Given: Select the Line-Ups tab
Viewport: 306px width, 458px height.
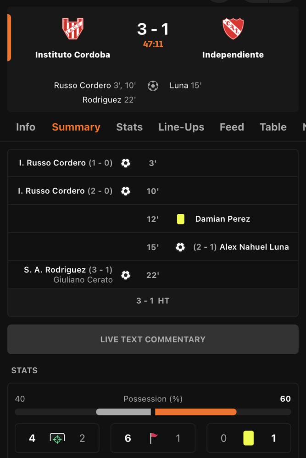Looking at the screenshot, I should (181, 127).
